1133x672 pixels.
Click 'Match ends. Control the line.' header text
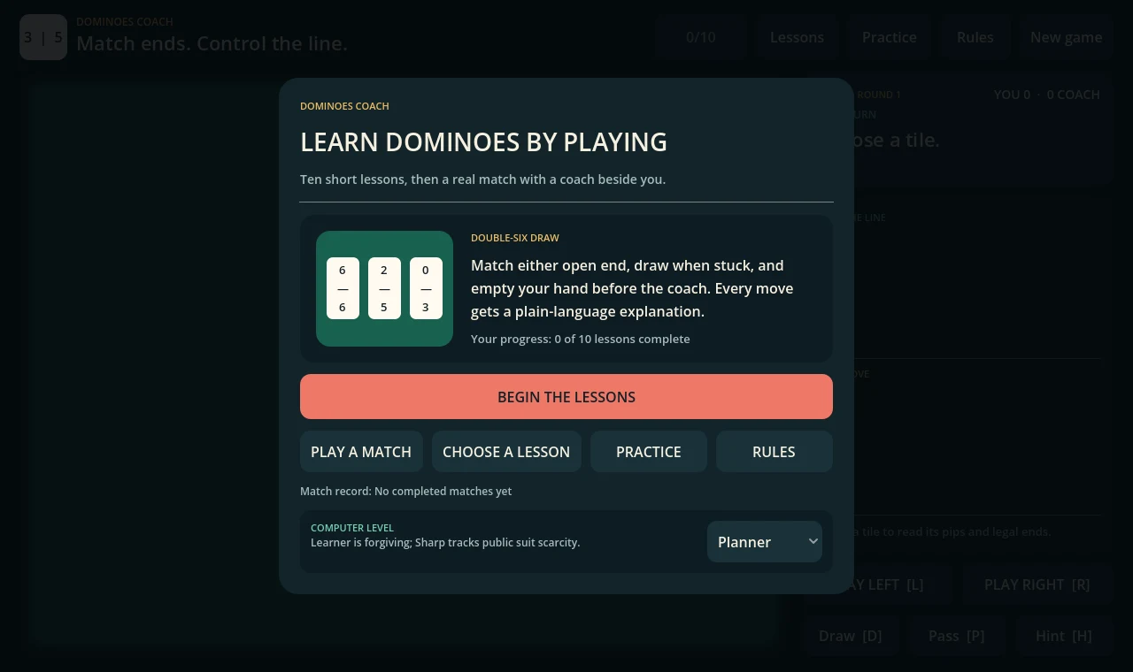pos(212,43)
